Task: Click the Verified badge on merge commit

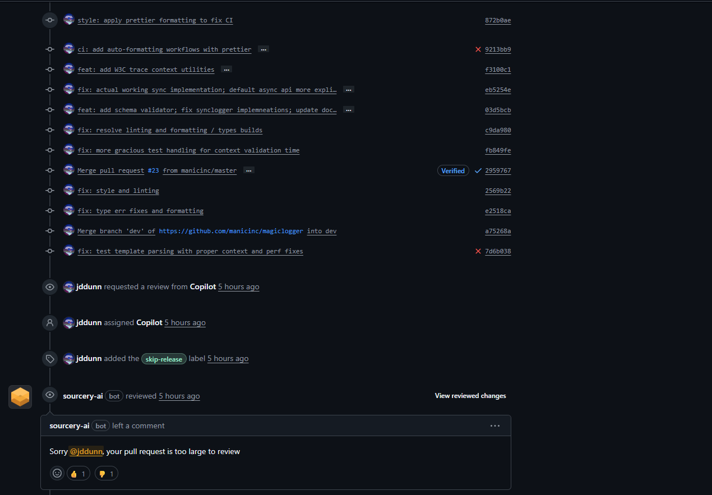Action: (453, 170)
